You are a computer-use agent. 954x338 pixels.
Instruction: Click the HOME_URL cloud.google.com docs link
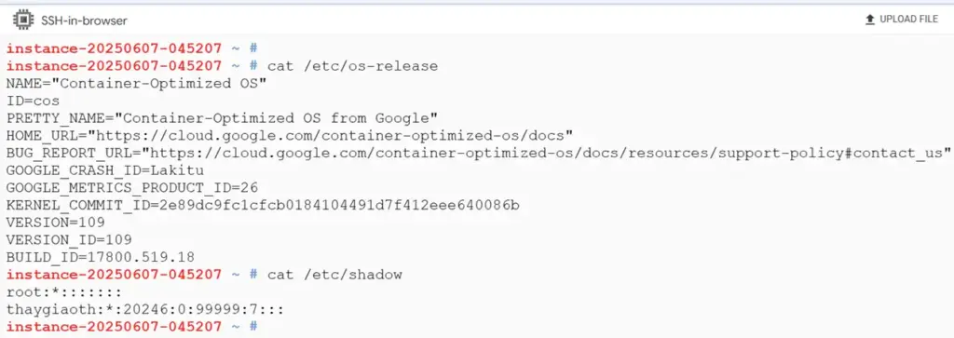pos(331,135)
